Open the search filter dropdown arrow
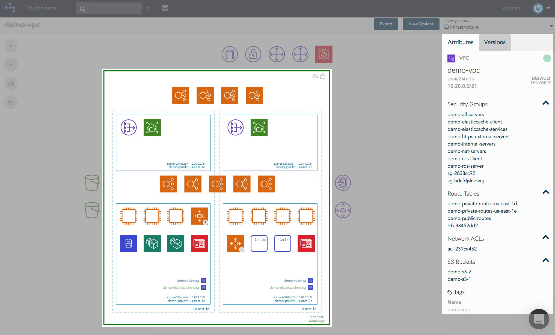 coord(147,8)
